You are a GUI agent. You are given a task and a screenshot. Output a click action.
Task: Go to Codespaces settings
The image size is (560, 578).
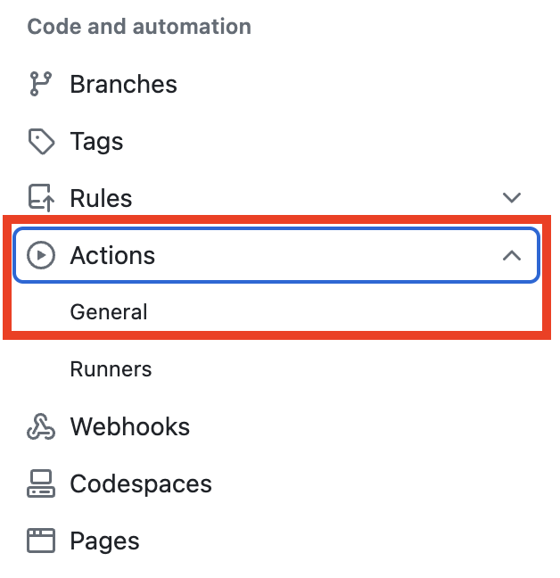point(141,483)
